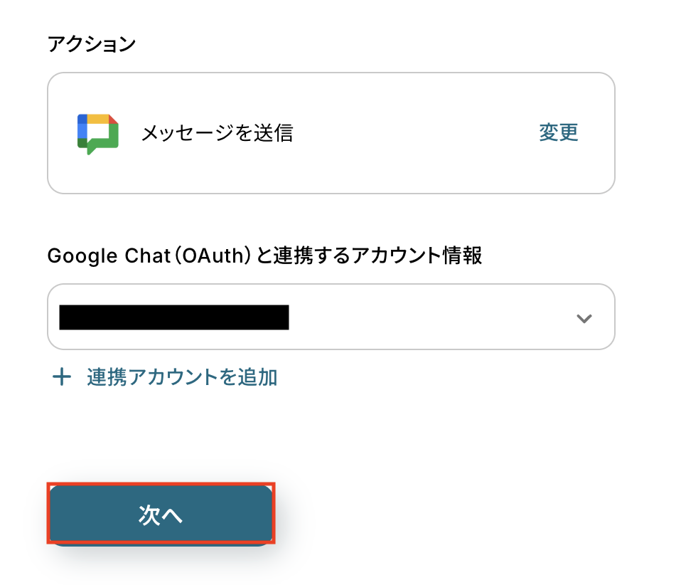Open the linked account dropdown
The width and height of the screenshot is (681, 585).
click(331, 317)
